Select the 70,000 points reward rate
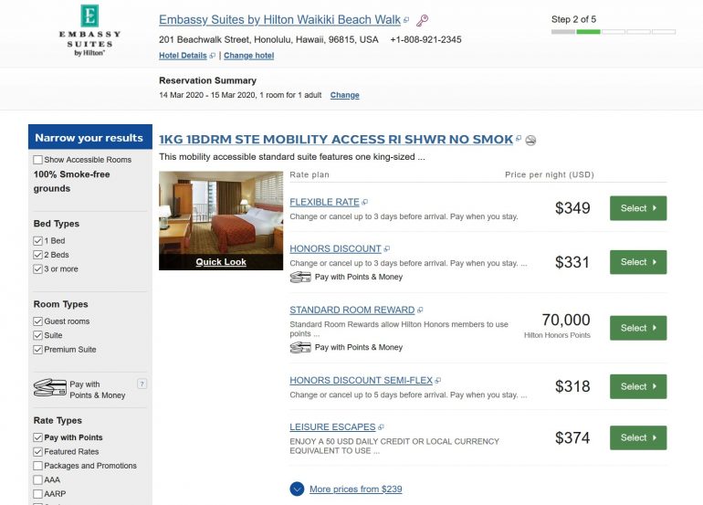This screenshot has width=703, height=505. 637,328
